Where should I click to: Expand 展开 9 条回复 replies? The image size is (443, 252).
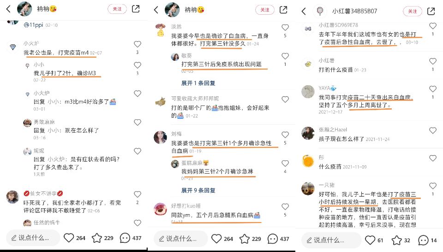click(198, 190)
